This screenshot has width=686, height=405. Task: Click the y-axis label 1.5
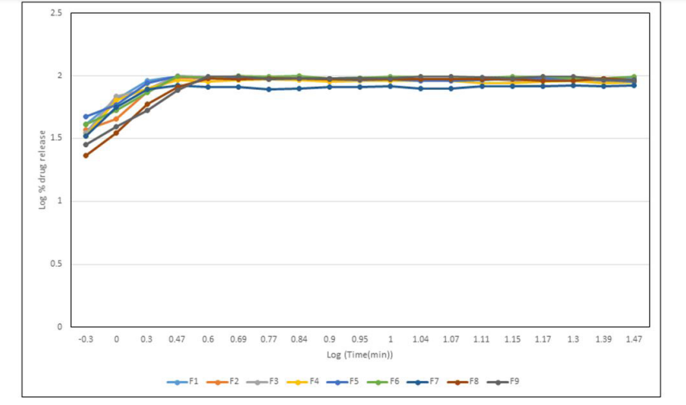[56, 138]
